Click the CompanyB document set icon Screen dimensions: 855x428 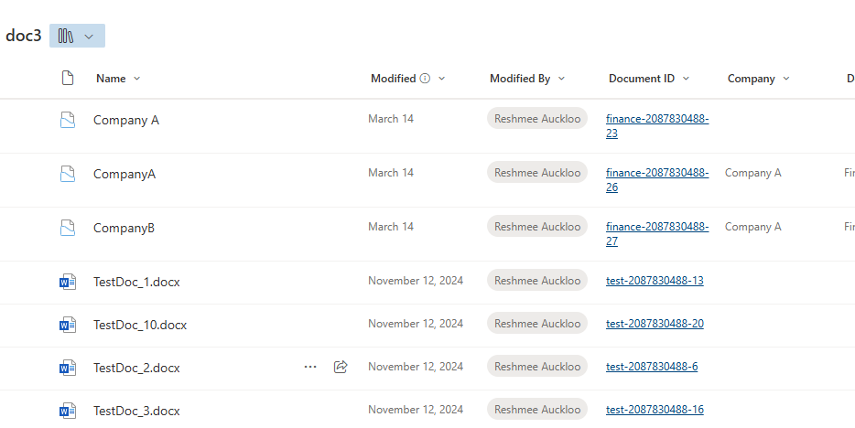click(67, 228)
